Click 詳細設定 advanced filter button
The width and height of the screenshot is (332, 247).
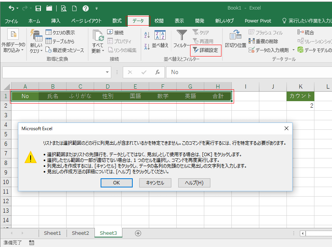click(x=206, y=50)
